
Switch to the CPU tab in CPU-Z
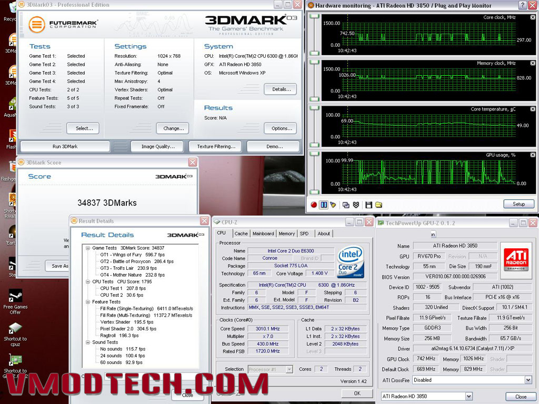(x=222, y=233)
